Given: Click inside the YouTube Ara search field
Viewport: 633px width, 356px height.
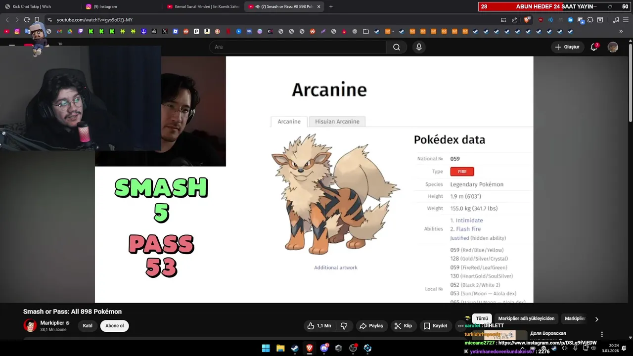Looking at the screenshot, I should tap(298, 47).
